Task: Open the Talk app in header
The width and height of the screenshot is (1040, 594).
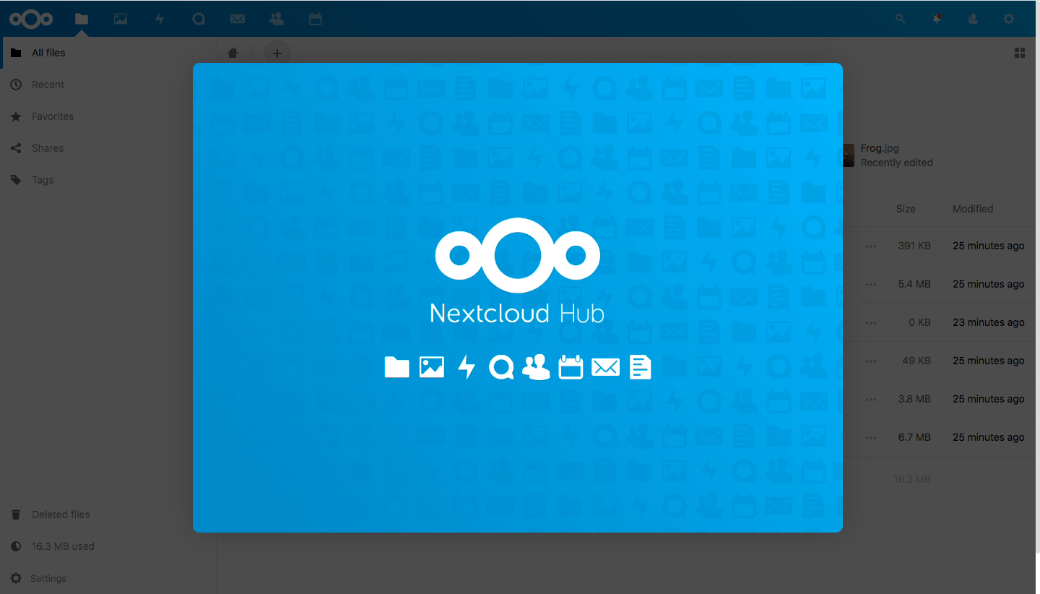Action: click(199, 20)
